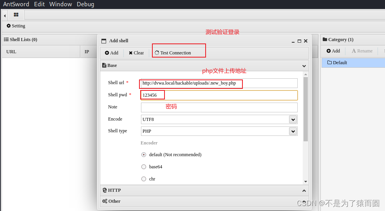
Task: Open Setting with the gear icon
Action: point(16,26)
